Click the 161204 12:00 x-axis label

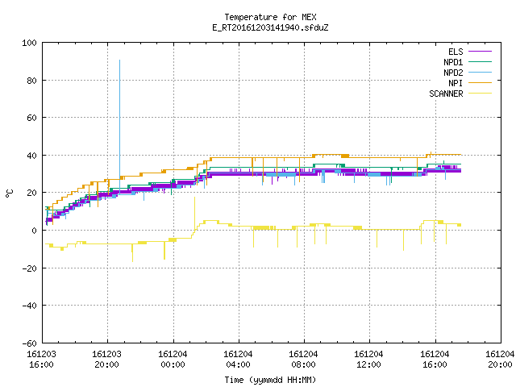pyautogui.click(x=368, y=360)
